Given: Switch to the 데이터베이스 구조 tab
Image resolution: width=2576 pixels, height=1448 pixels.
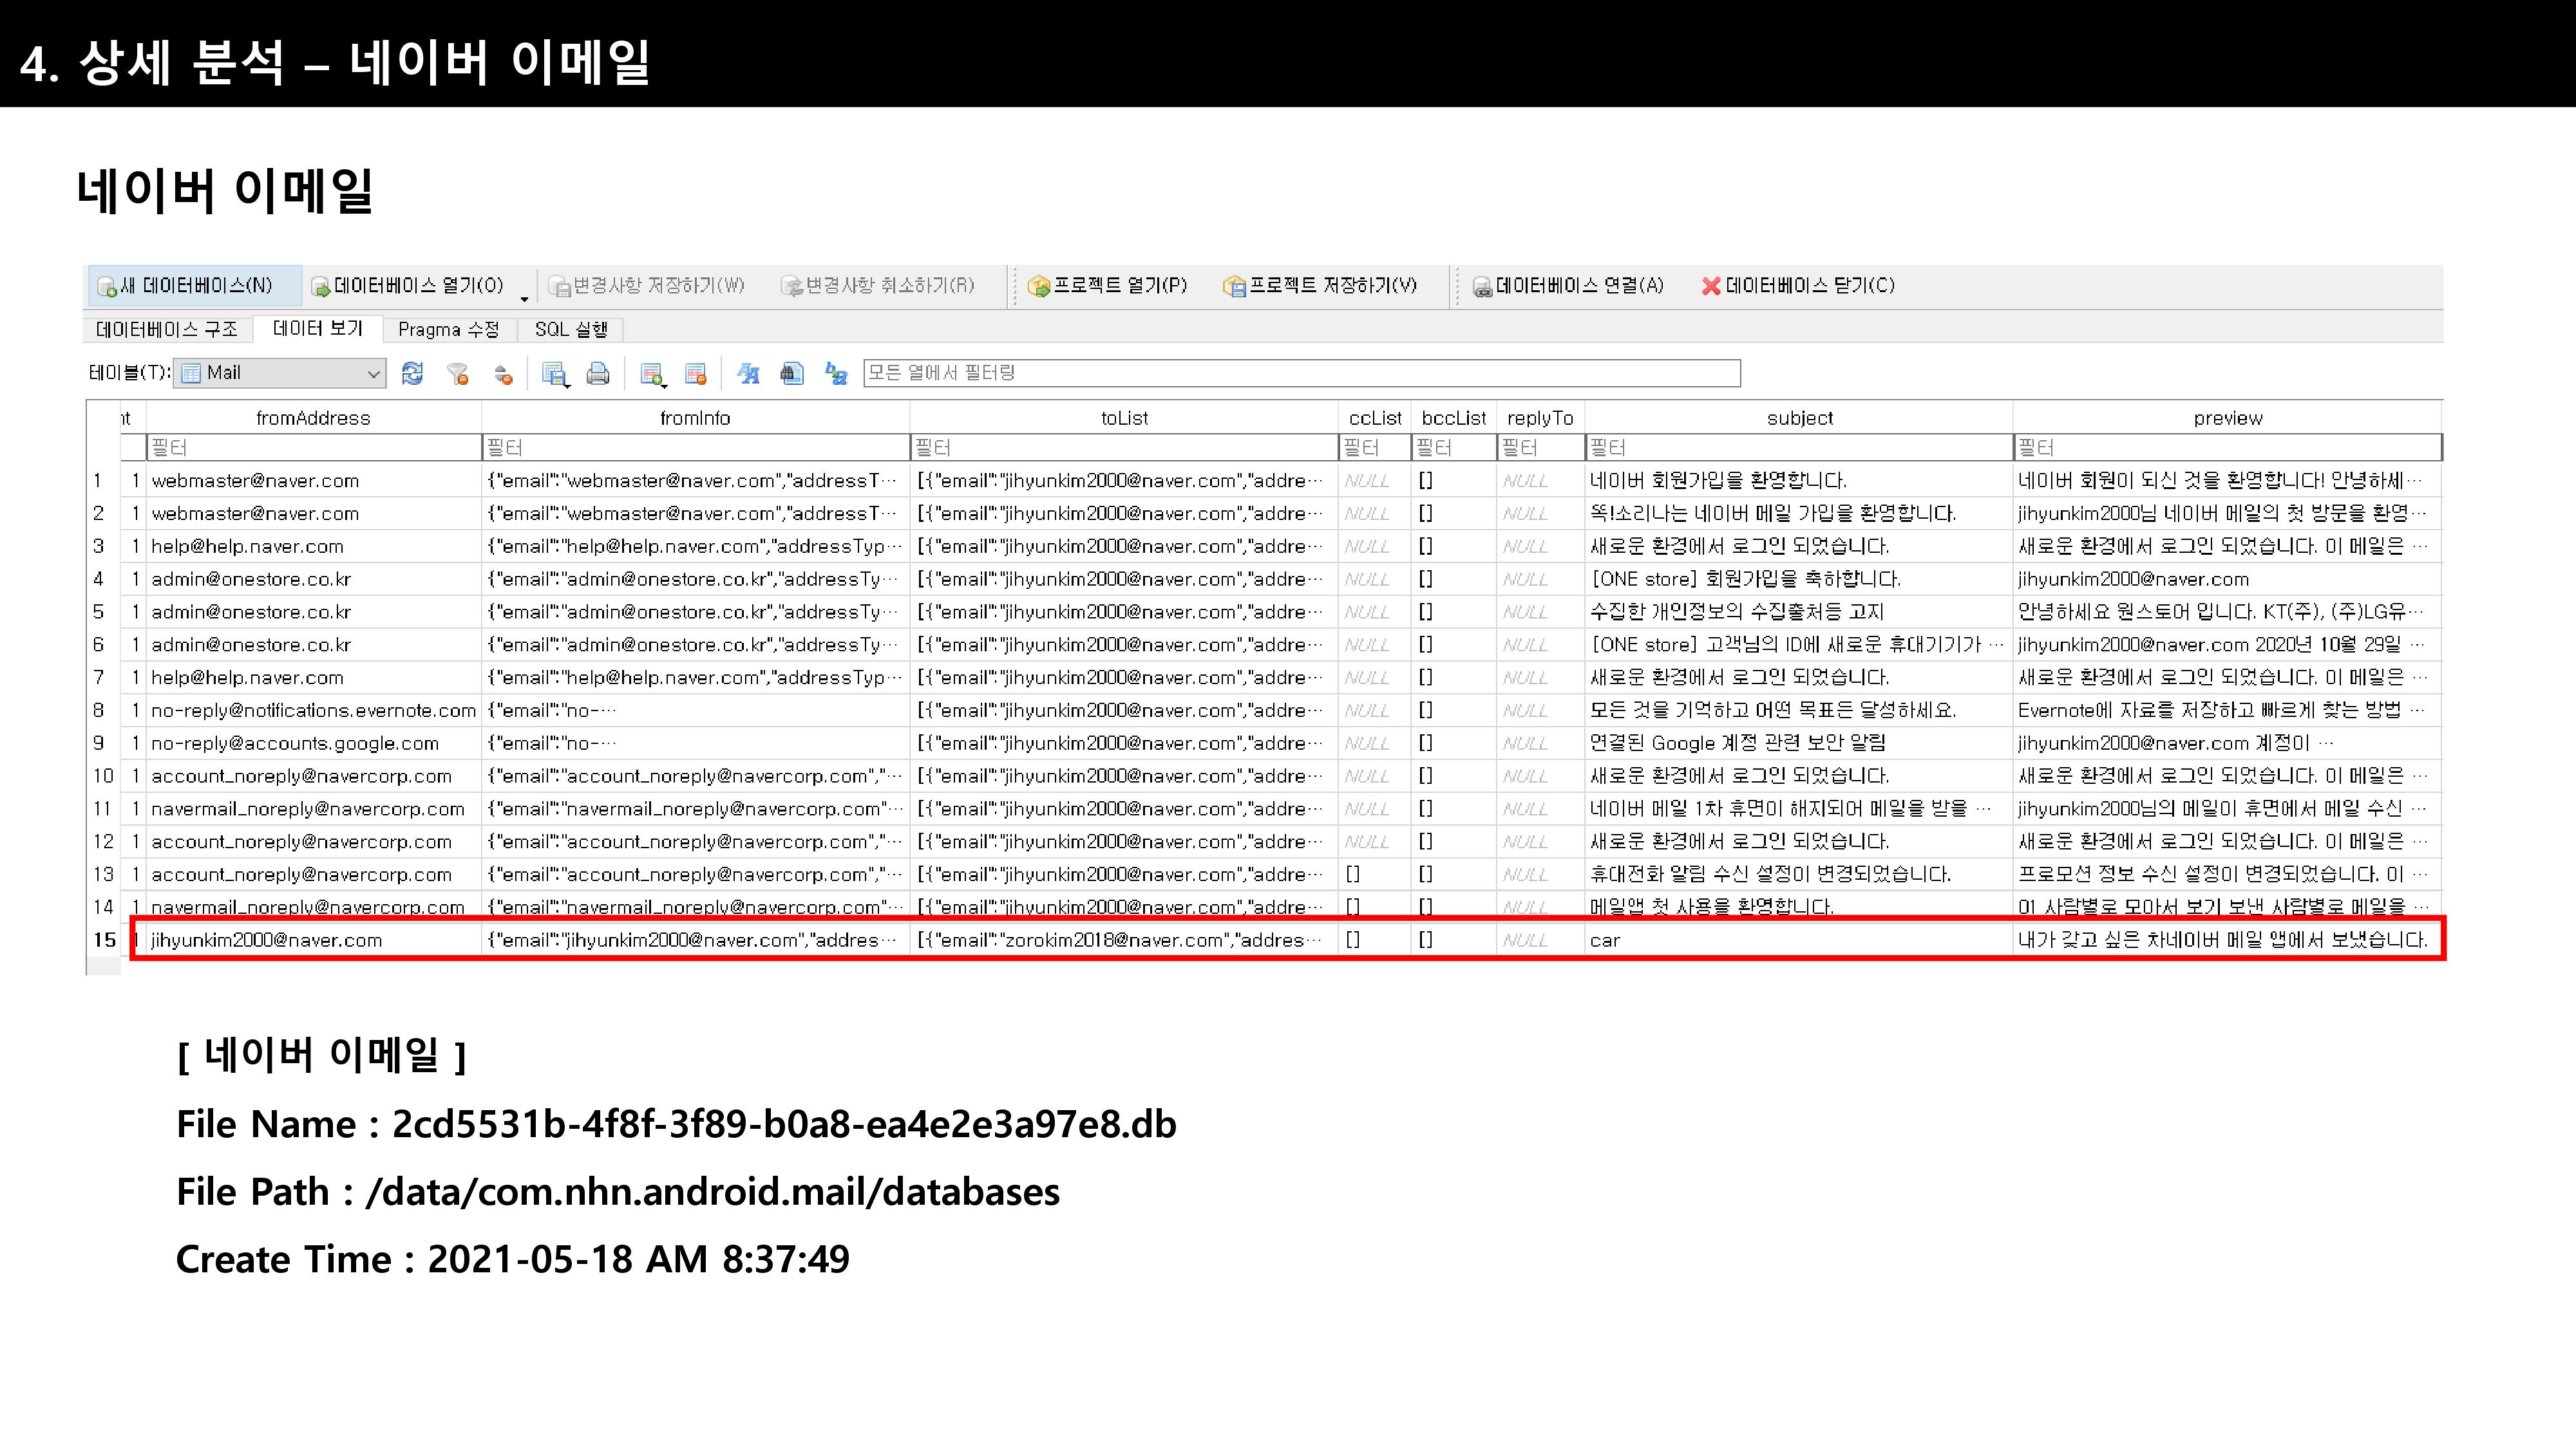Looking at the screenshot, I should click(x=167, y=330).
